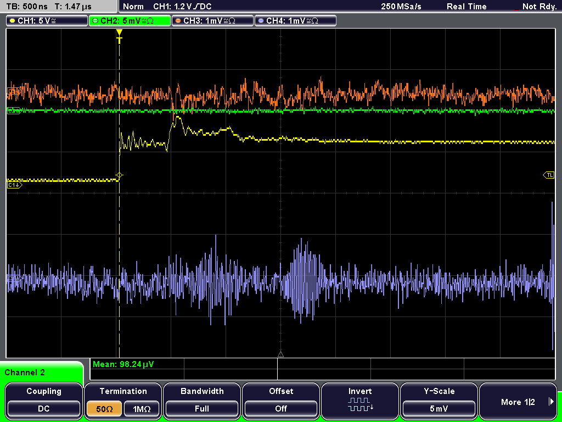Click the TB: 500 ns timebase readout
Viewport: 562px width, 422px height.
pyautogui.click(x=27, y=7)
